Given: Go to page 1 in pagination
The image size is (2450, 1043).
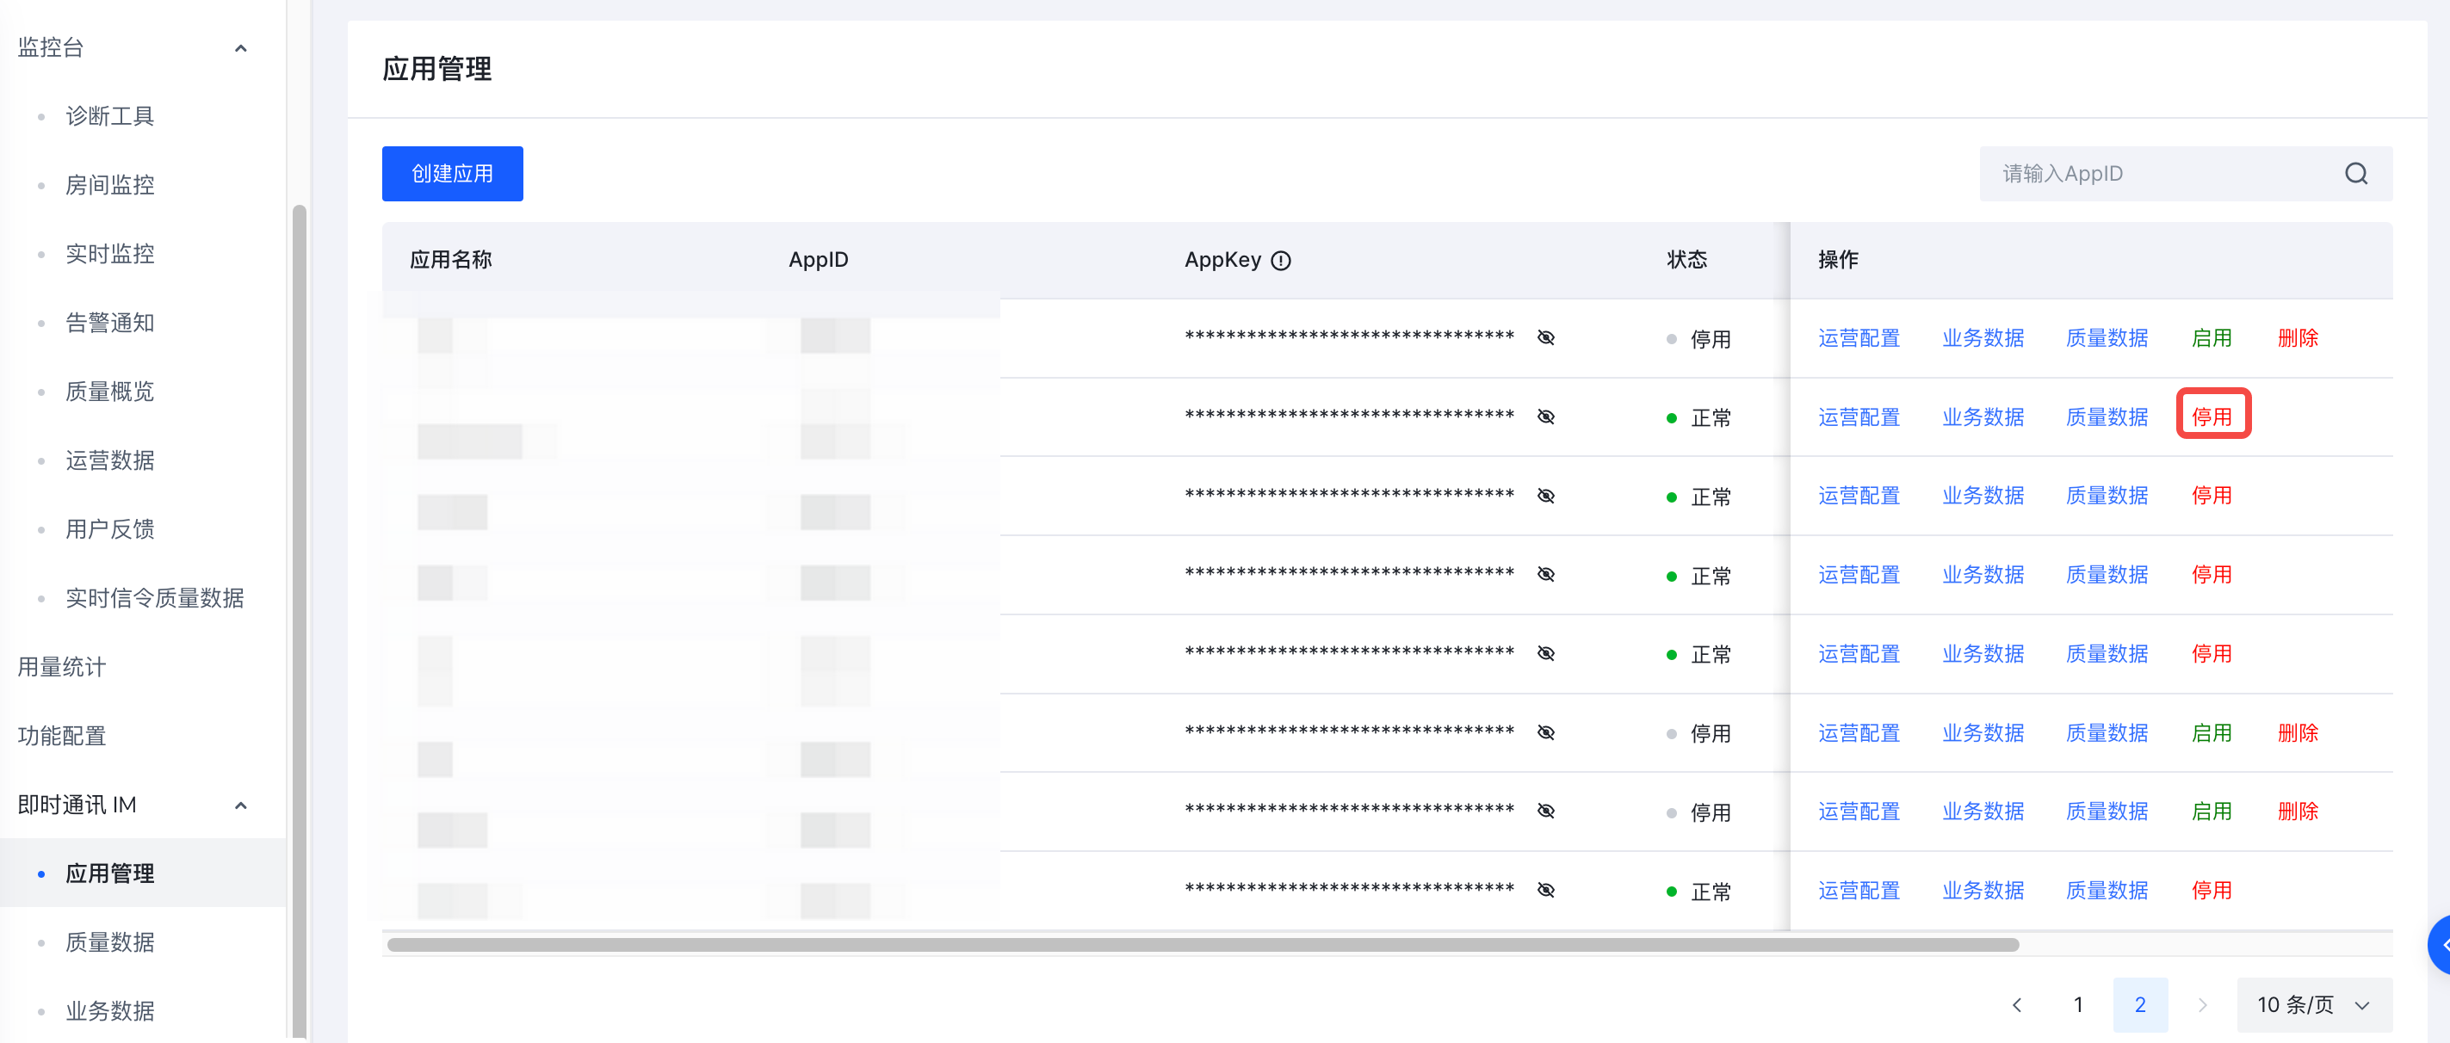Looking at the screenshot, I should point(2078,1004).
